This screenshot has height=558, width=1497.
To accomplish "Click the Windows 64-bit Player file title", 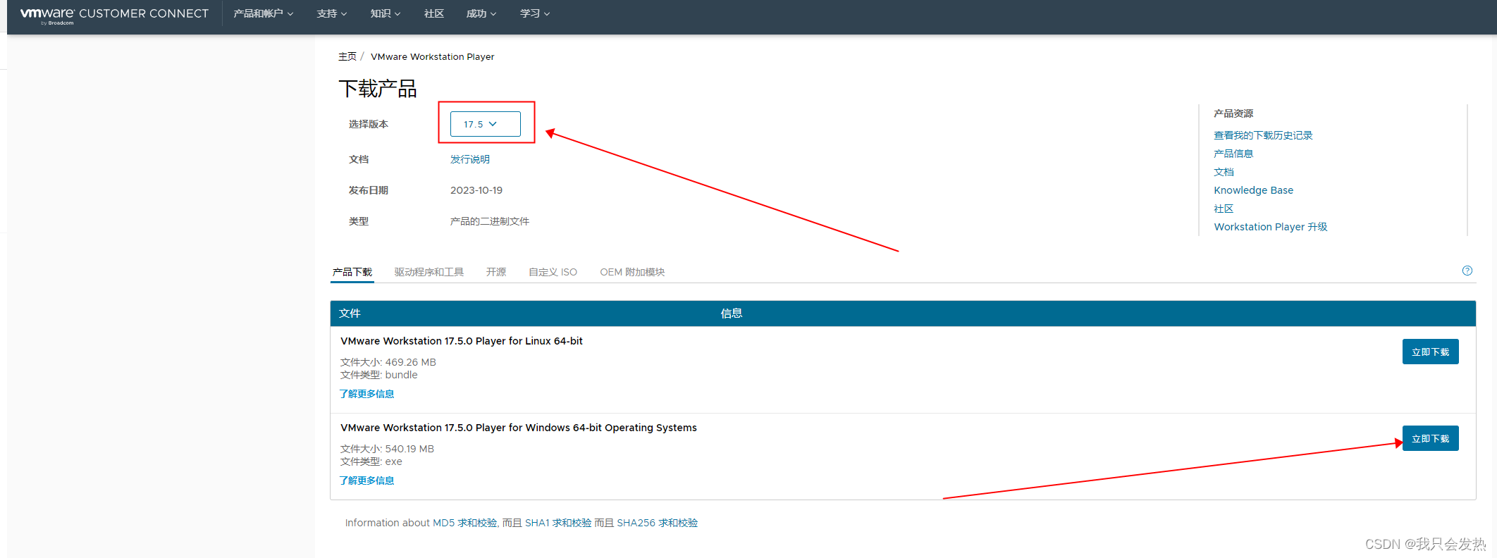I will [519, 428].
